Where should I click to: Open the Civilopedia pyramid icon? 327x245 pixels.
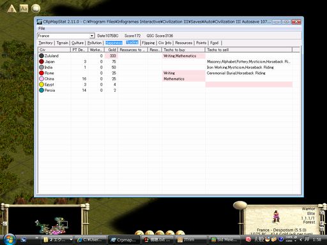click(11, 9)
